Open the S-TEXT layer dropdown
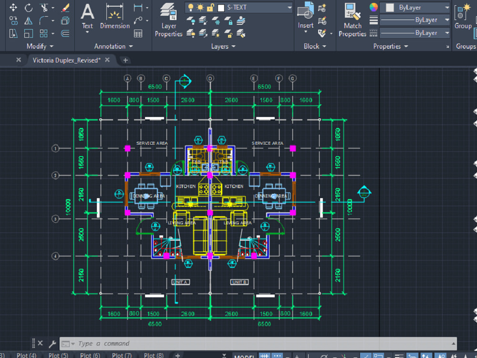This screenshot has height=358, width=477. (289, 8)
